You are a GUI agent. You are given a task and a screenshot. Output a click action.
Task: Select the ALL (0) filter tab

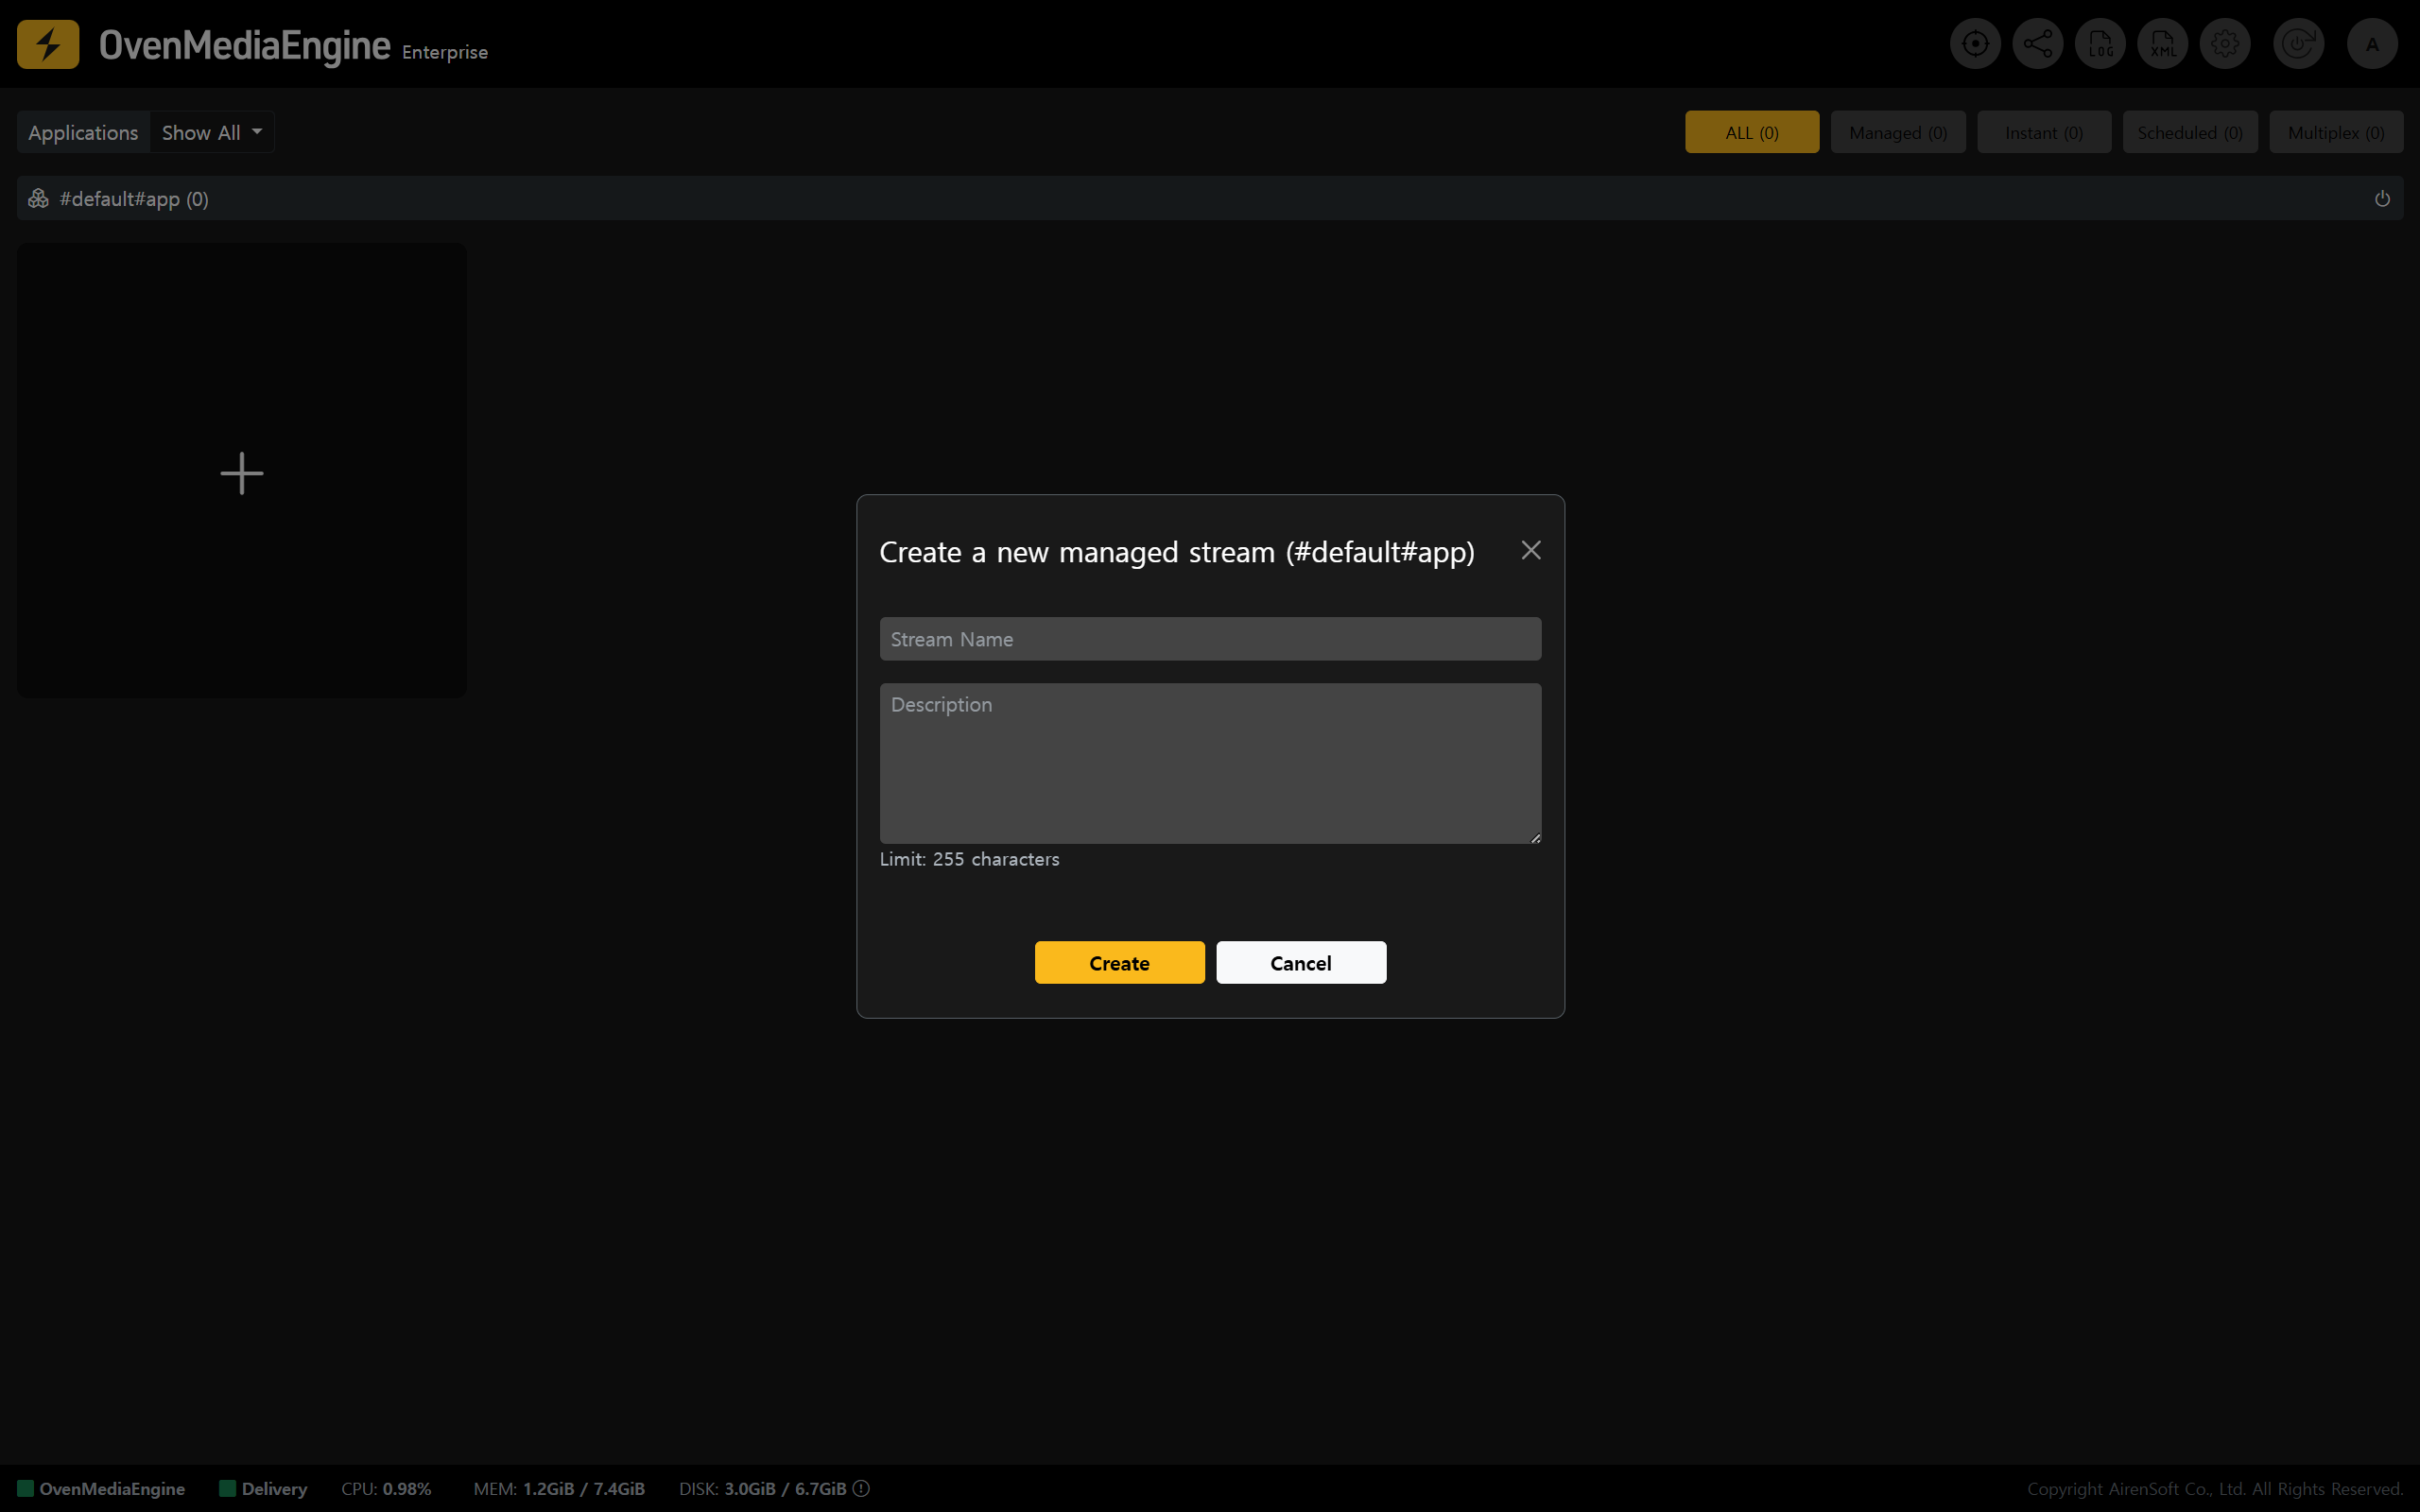pos(1751,132)
